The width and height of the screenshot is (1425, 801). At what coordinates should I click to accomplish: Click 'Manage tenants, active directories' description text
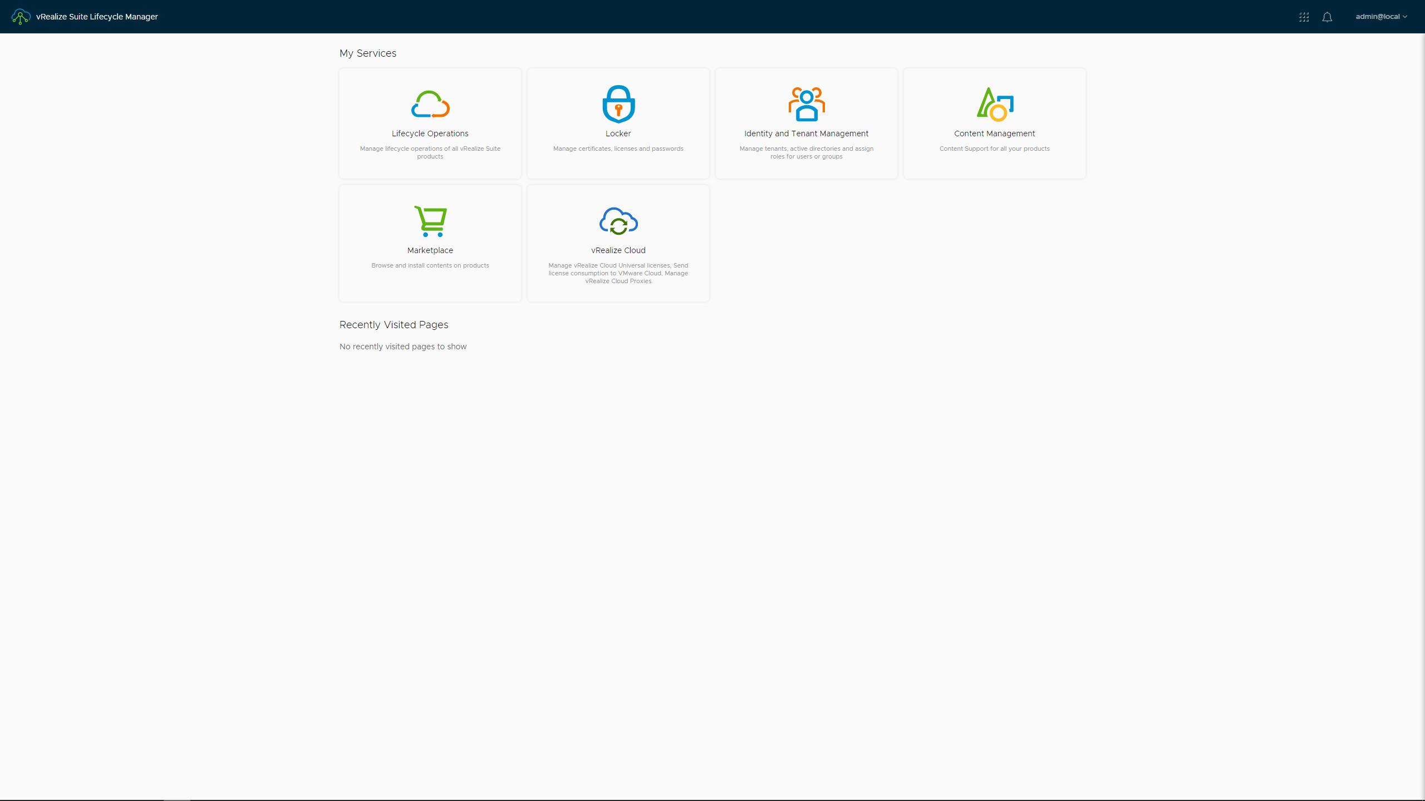pyautogui.click(x=807, y=152)
